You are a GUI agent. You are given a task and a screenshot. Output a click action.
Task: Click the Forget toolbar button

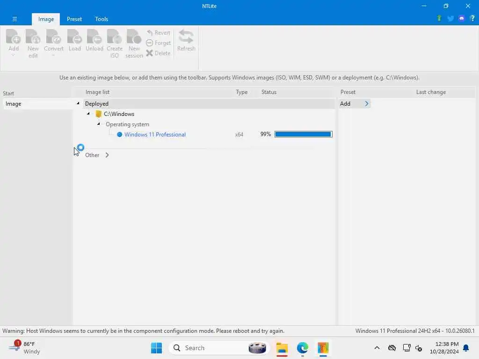(x=158, y=43)
